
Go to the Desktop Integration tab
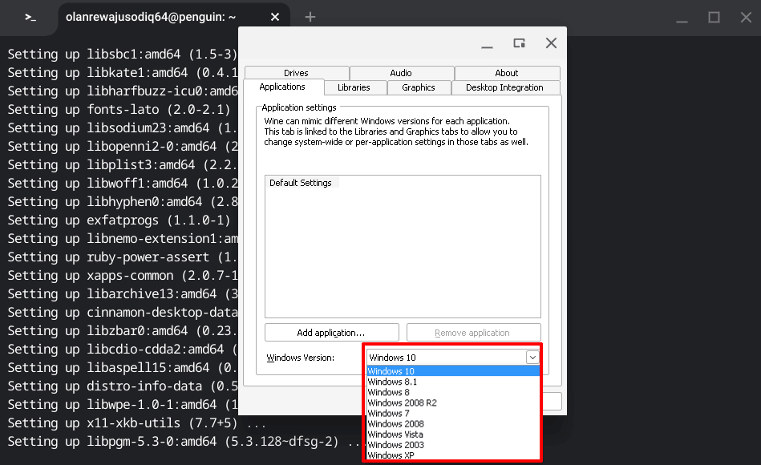tap(504, 87)
